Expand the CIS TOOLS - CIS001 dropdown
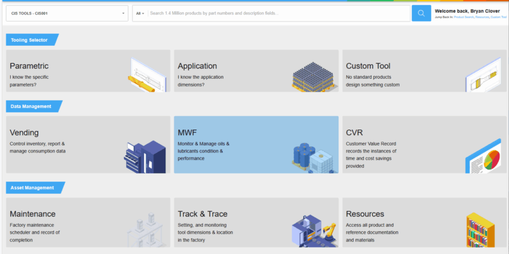 68,13
